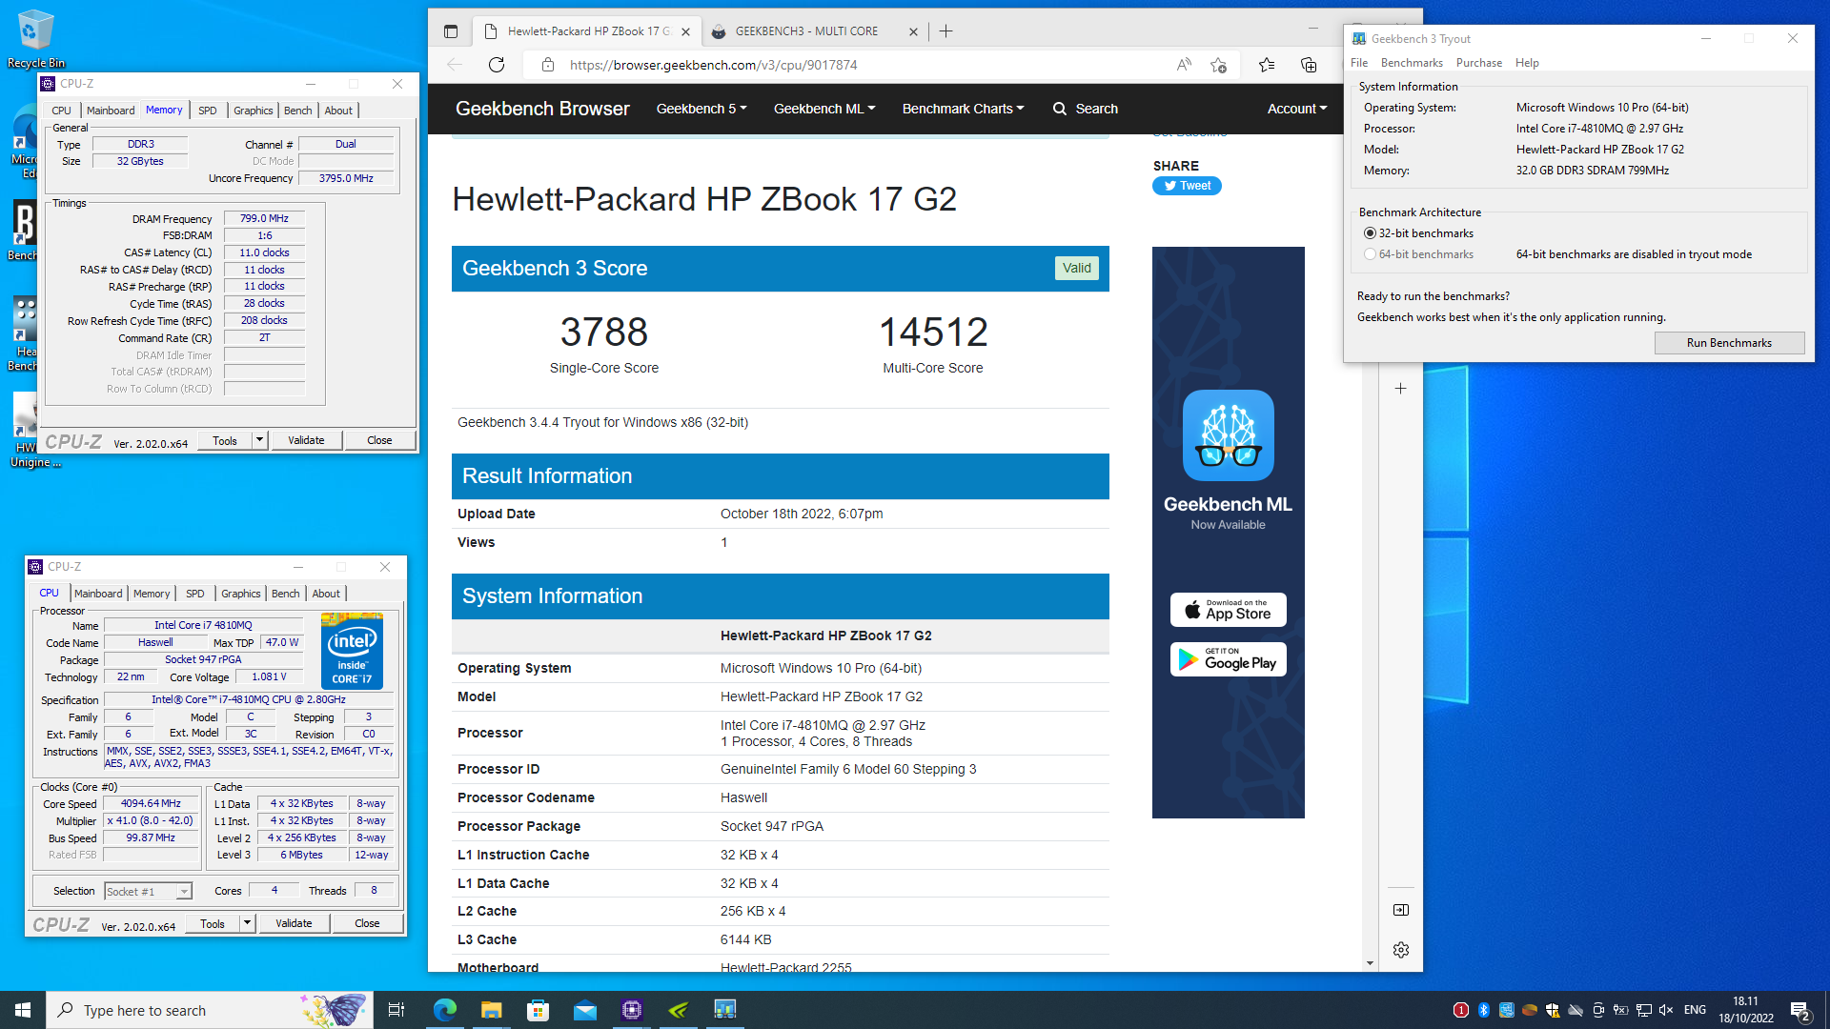Open Selection Socket #1 combo box
Viewport: 1830px width, 1029px height.
point(149,892)
